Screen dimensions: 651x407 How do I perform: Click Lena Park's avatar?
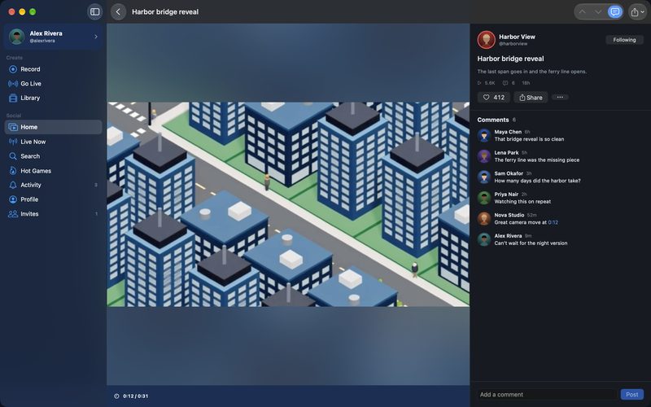[x=484, y=156]
